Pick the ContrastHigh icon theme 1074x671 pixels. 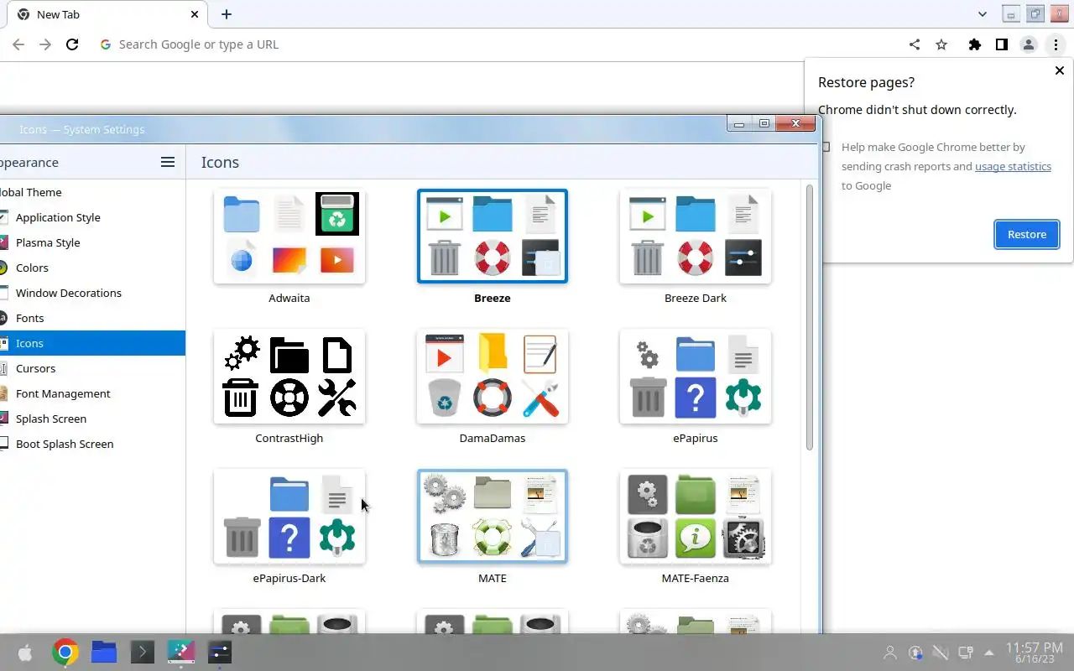(x=289, y=377)
